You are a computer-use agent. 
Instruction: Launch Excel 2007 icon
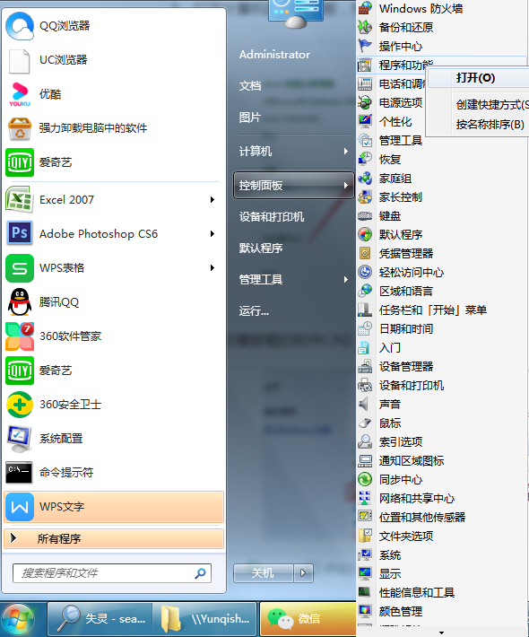tap(20, 199)
